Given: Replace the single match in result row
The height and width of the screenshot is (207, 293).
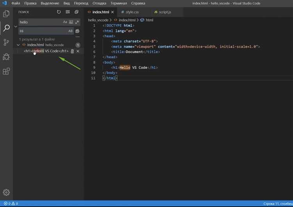Looking at the screenshot, I should [x=72, y=51].
